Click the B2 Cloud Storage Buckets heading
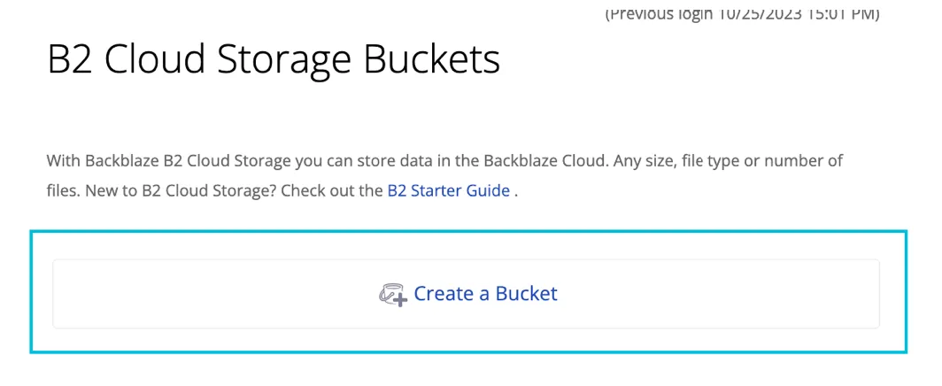The width and height of the screenshot is (942, 386). (274, 60)
